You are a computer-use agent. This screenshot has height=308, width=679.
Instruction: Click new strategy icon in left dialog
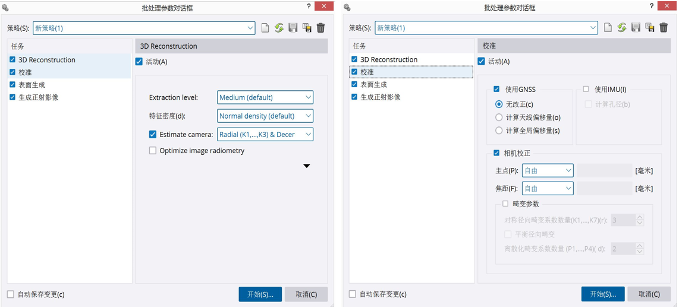[x=265, y=28]
